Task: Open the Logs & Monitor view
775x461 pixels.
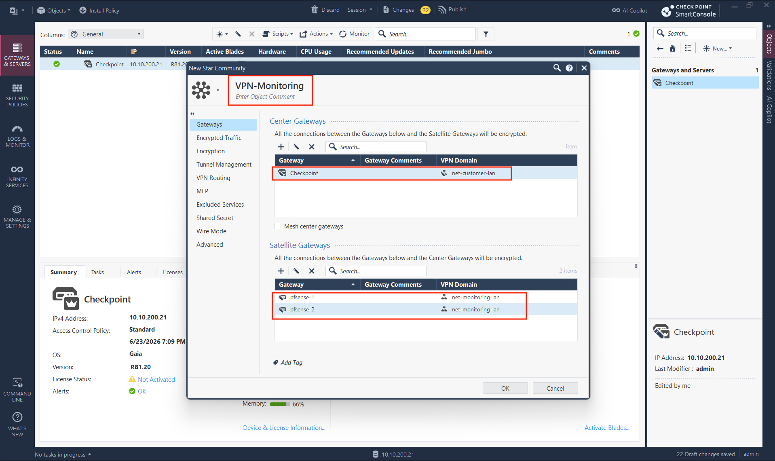Action: (17, 136)
